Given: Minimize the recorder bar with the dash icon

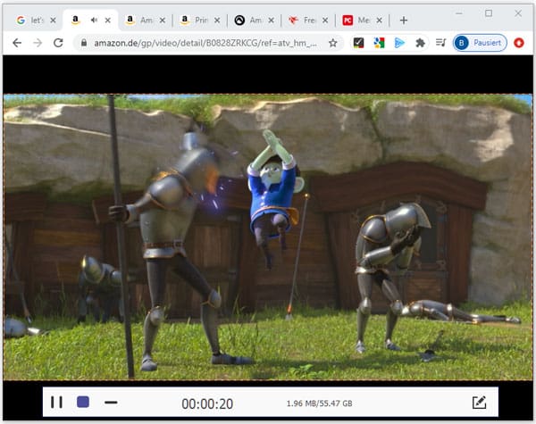Looking at the screenshot, I should tap(111, 403).
